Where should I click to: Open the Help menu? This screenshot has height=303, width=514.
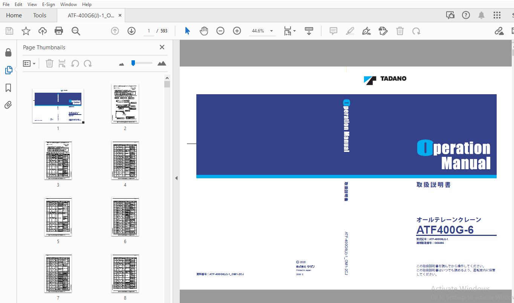(x=87, y=4)
